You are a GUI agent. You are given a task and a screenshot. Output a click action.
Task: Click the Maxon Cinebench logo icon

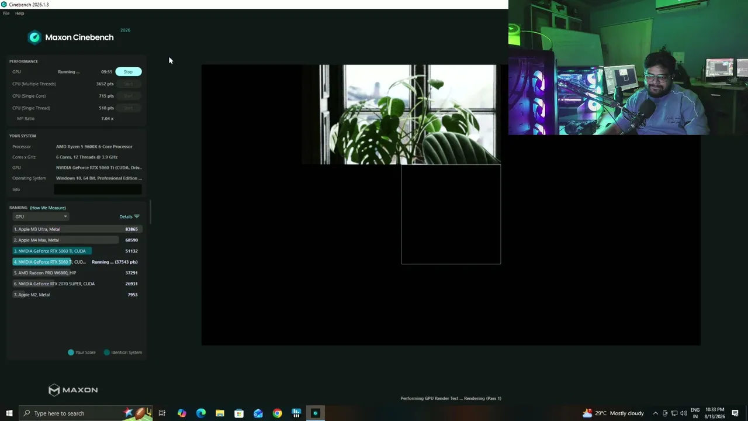34,37
